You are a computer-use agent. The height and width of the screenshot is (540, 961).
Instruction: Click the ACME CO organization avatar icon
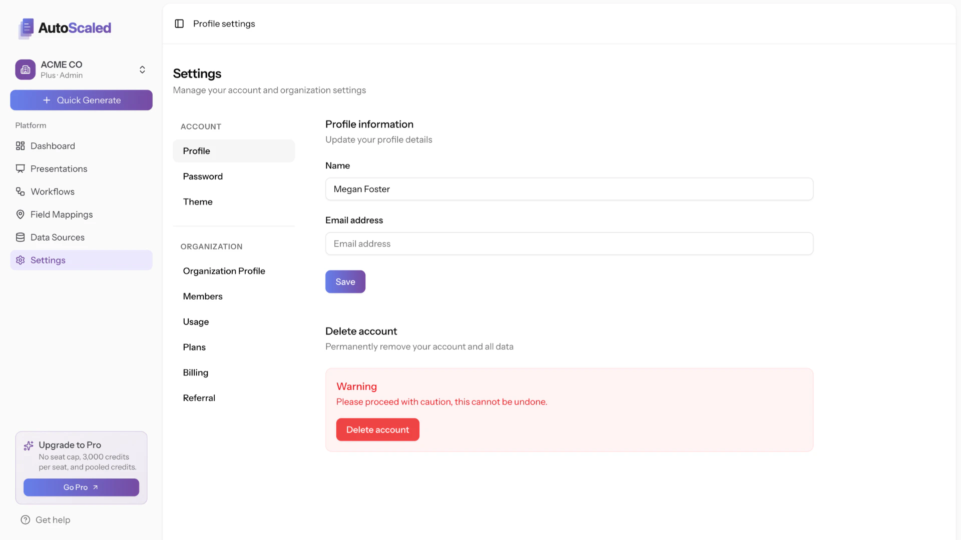click(x=25, y=69)
